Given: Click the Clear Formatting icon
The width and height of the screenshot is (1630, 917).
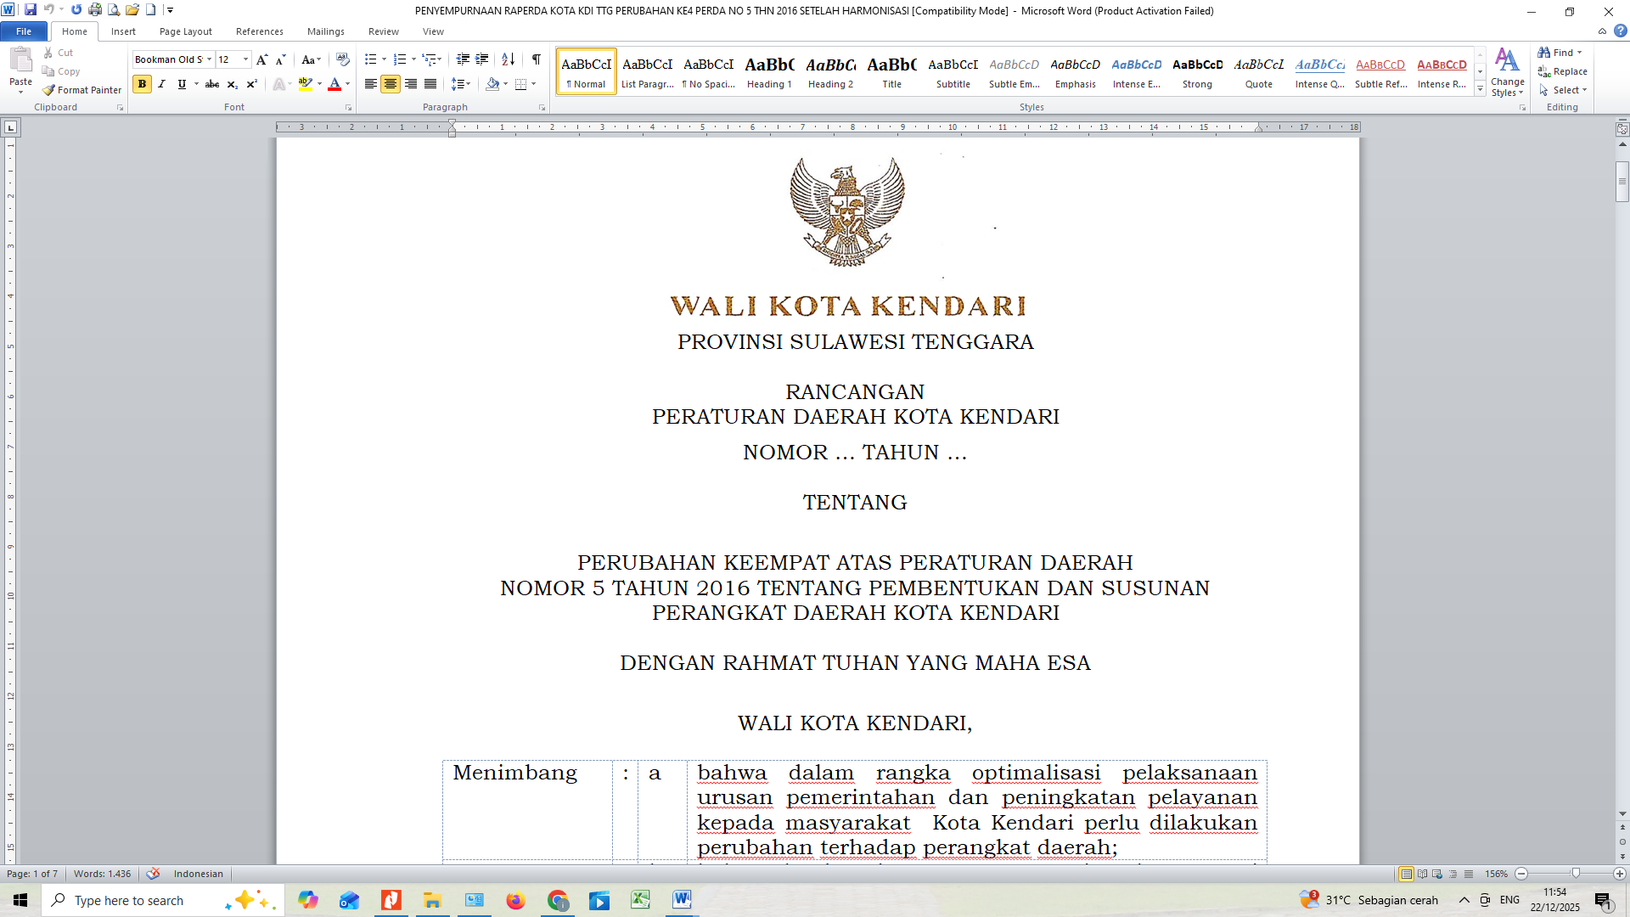Looking at the screenshot, I should click(342, 59).
